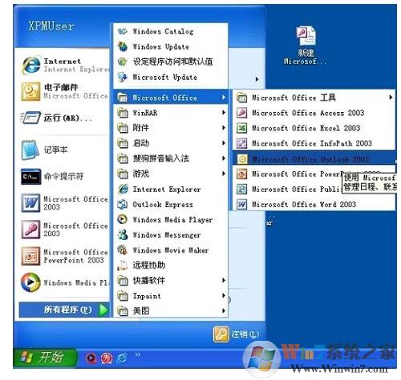Launch 命令提示符 command prompt icon
This screenshot has width=401, height=380.
[31, 177]
